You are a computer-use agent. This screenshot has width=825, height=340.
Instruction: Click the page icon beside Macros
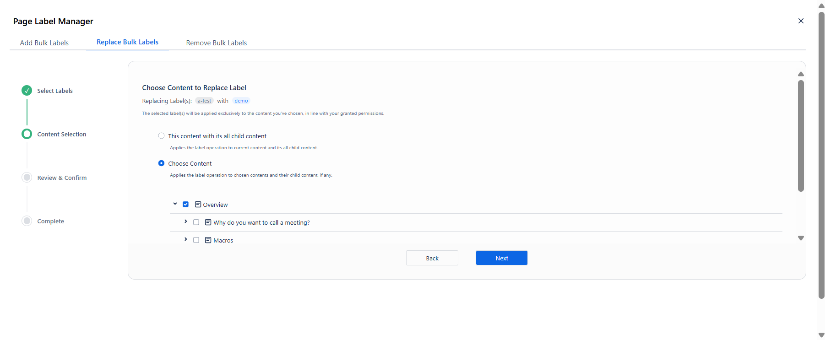(208, 240)
